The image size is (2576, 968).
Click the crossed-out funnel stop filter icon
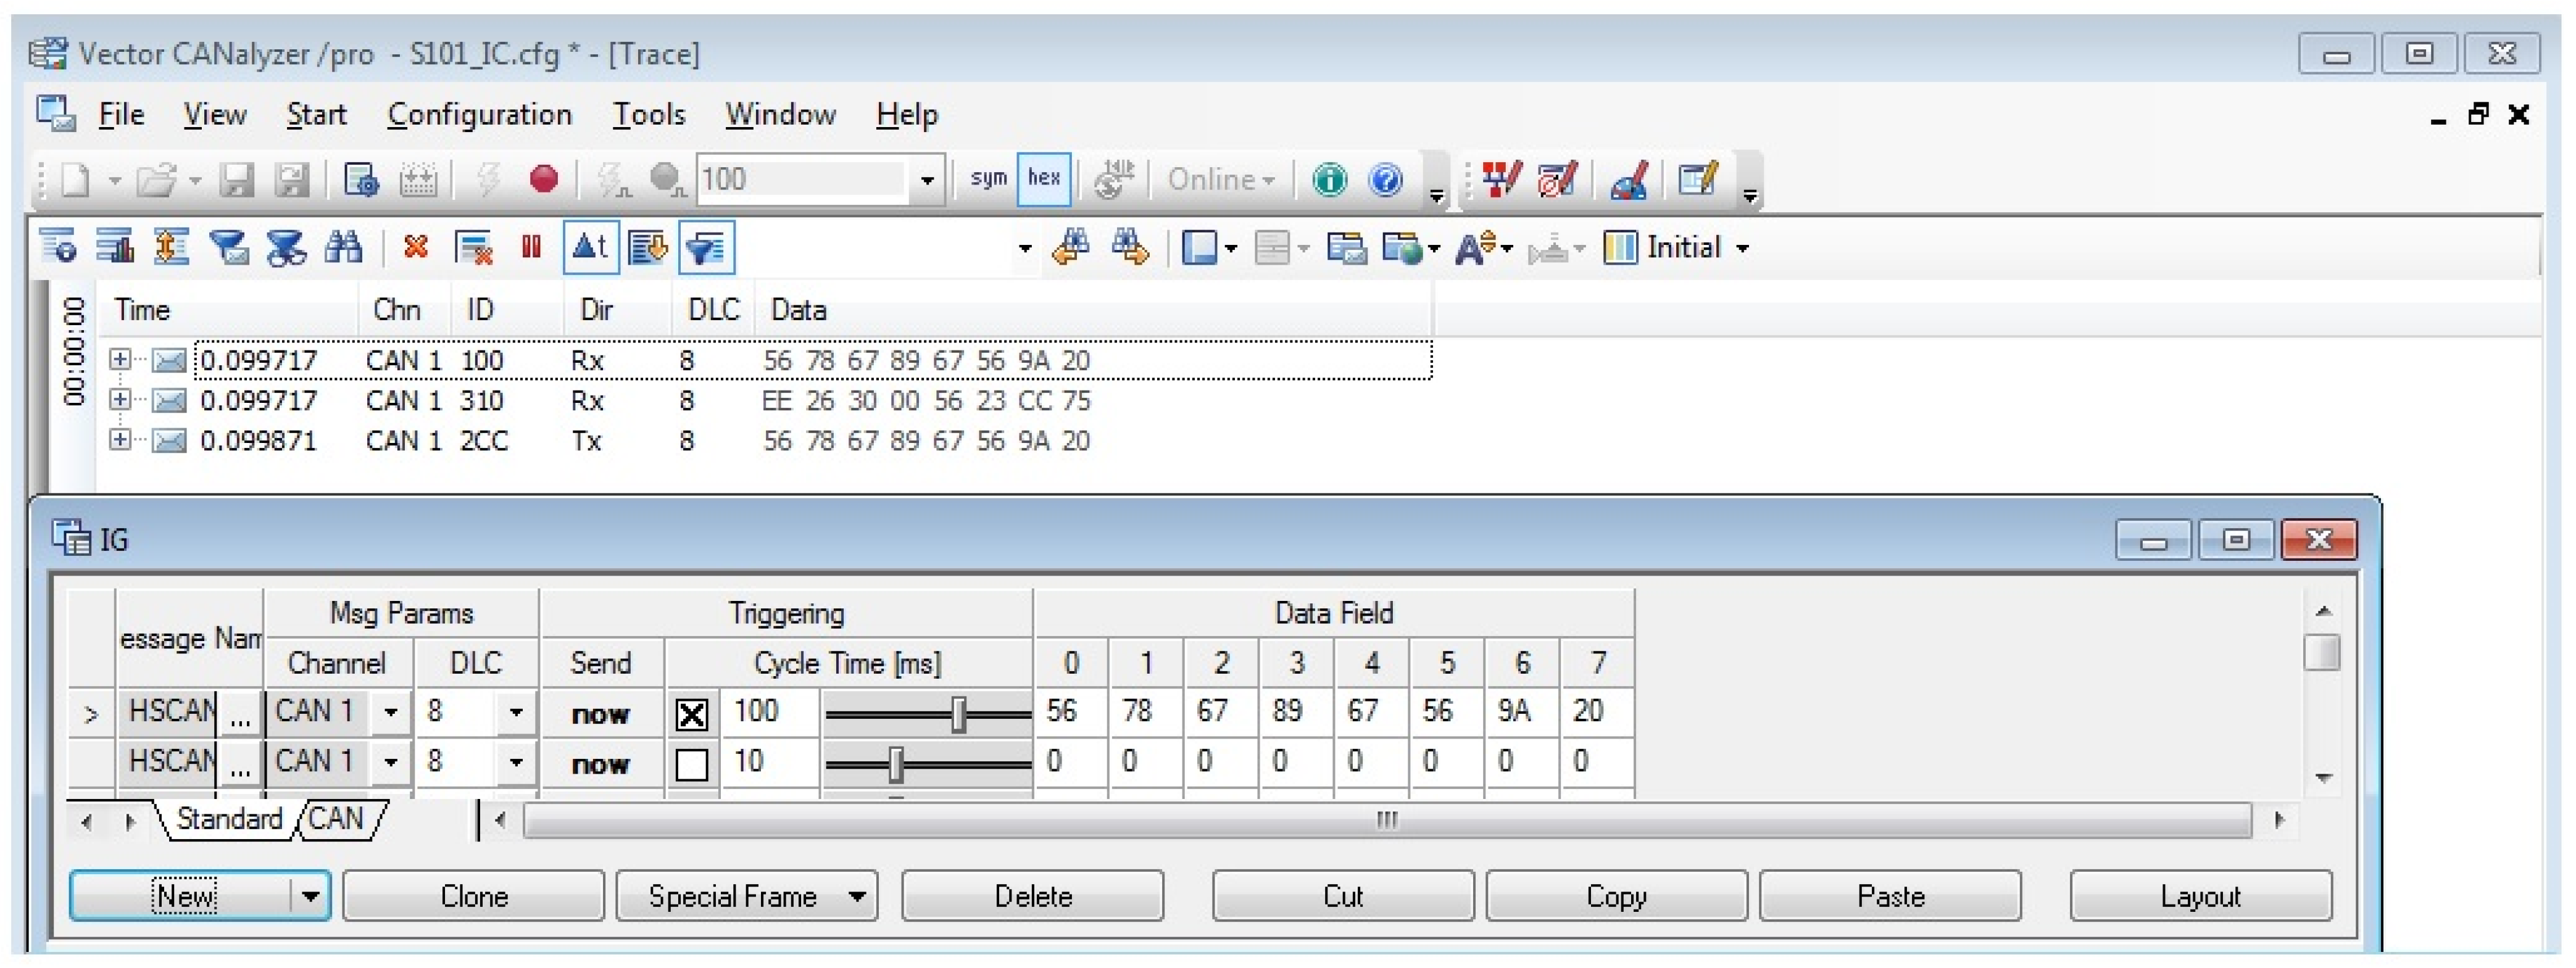[286, 247]
